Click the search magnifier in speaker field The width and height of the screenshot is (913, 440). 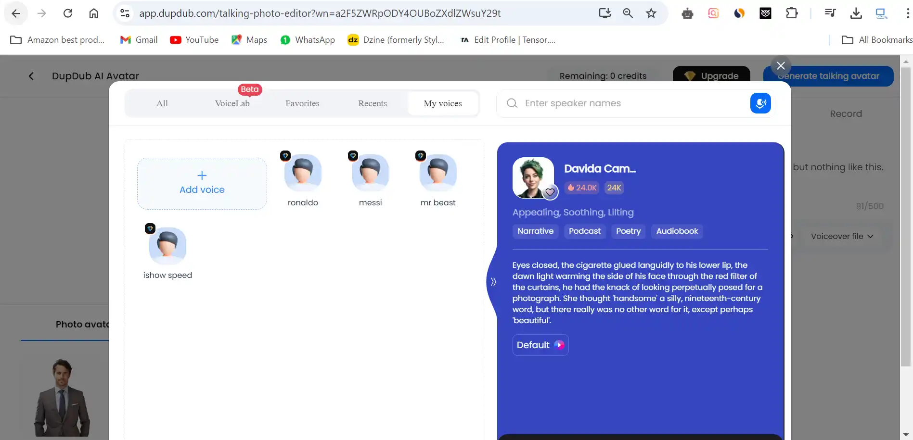512,103
